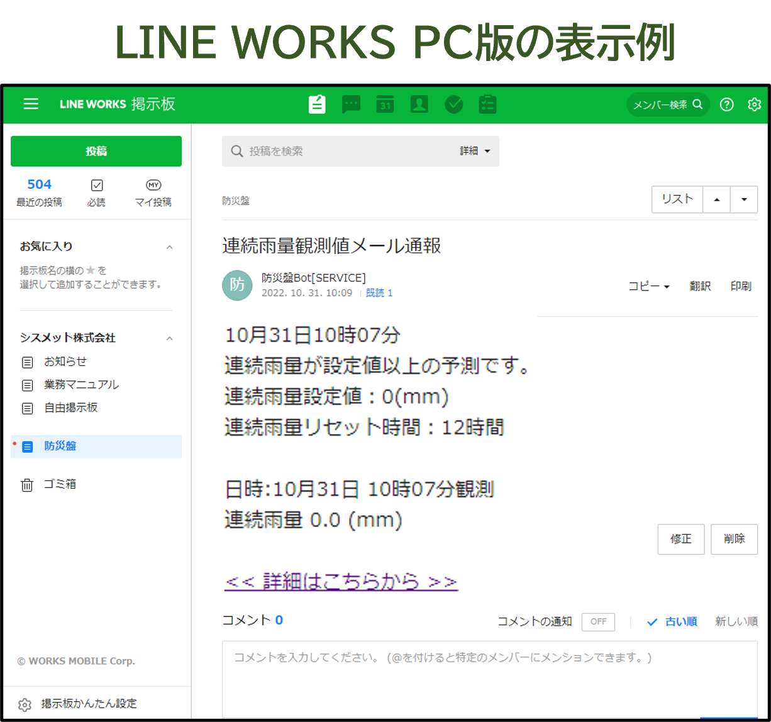Click post title 連続雨量観測値メール通報
Viewport: 771px width, 722px height.
click(331, 246)
